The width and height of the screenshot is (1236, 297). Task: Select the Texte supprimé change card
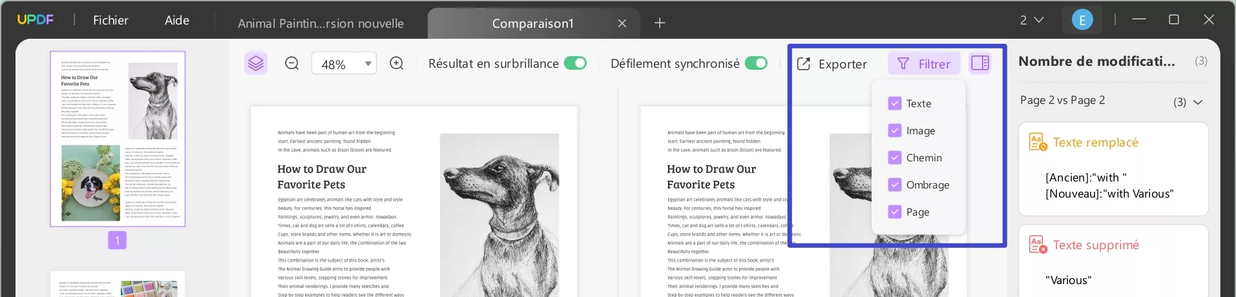[1113, 261]
